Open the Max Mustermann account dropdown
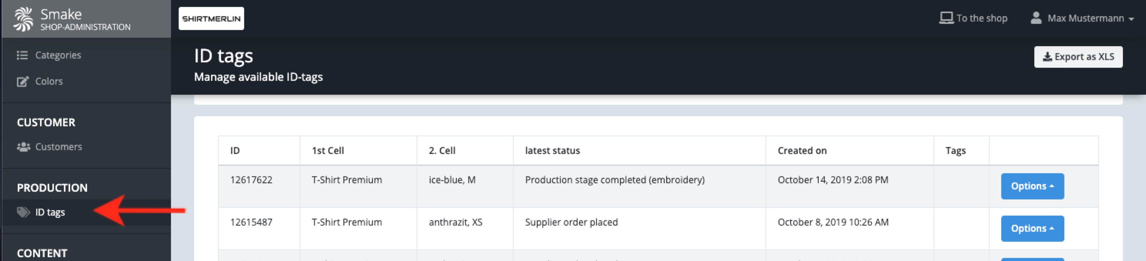This screenshot has width=1146, height=261. point(1082,18)
